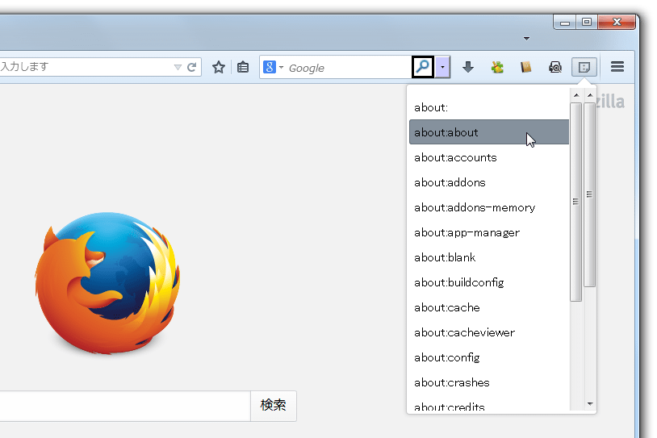Select about:about in the list
This screenshot has height=438, width=657.
488,132
